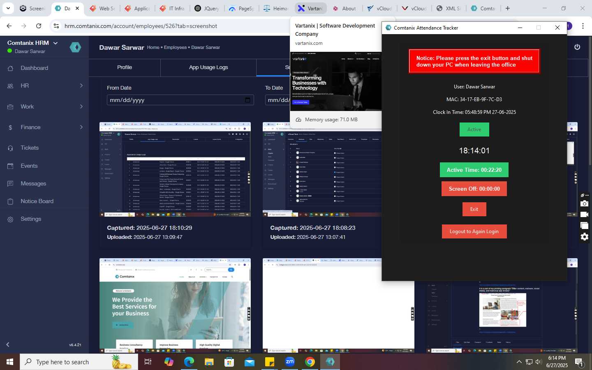Switch to the PageSp browser tab

[242, 8]
